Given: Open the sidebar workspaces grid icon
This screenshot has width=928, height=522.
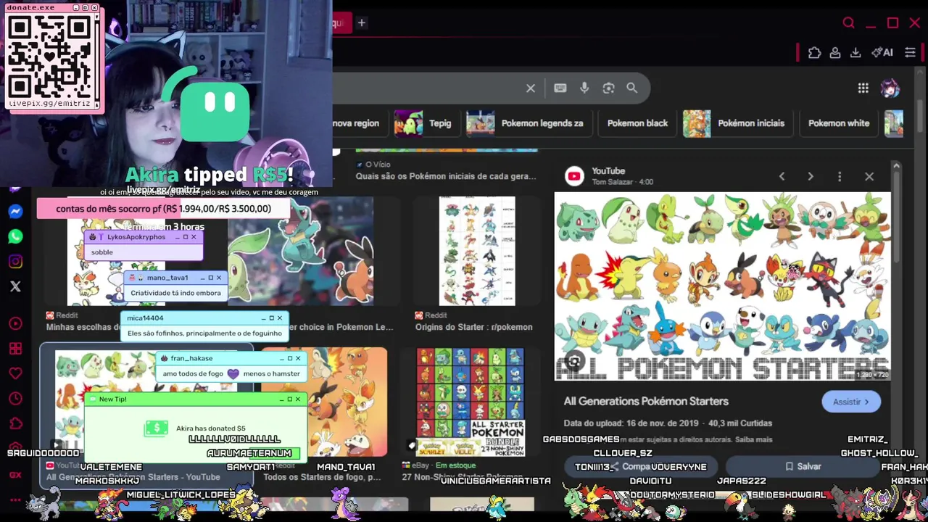Looking at the screenshot, I should coord(15,349).
